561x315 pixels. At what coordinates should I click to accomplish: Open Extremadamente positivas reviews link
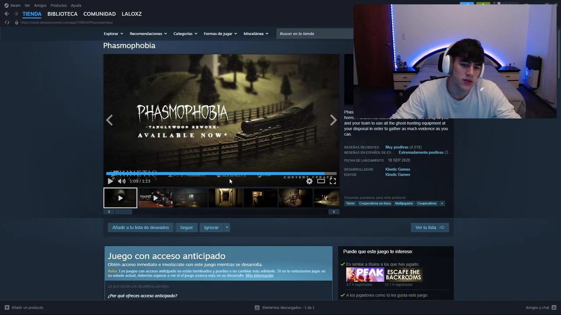pos(421,152)
